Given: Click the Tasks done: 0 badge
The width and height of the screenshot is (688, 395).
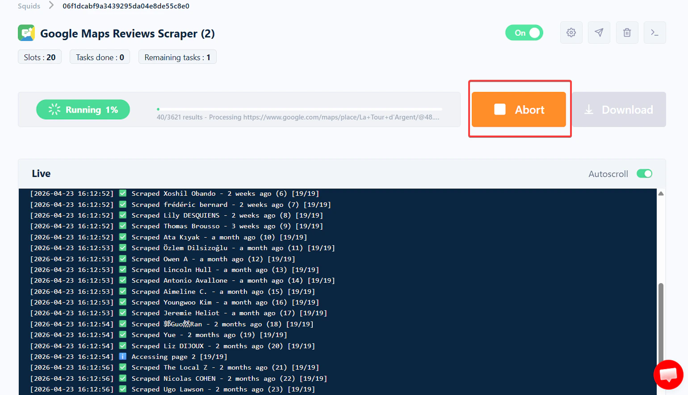Looking at the screenshot, I should (100, 57).
